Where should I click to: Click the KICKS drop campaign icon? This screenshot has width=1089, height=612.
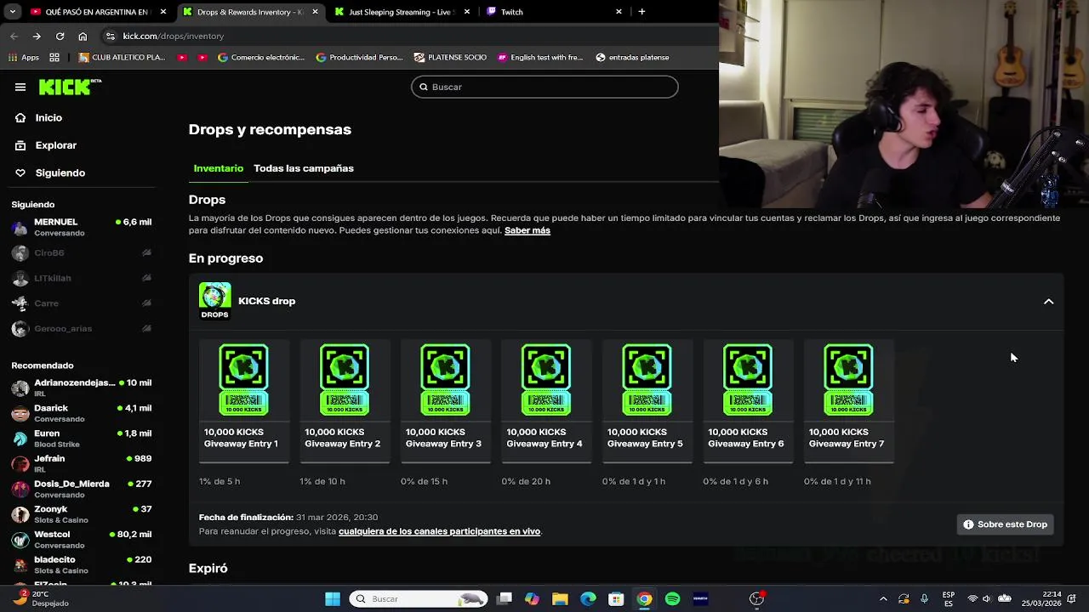[214, 301]
